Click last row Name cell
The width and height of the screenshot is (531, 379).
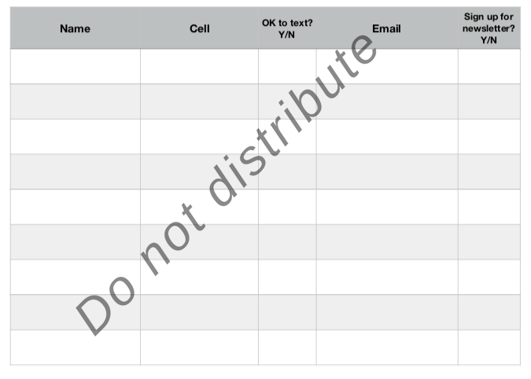76,348
